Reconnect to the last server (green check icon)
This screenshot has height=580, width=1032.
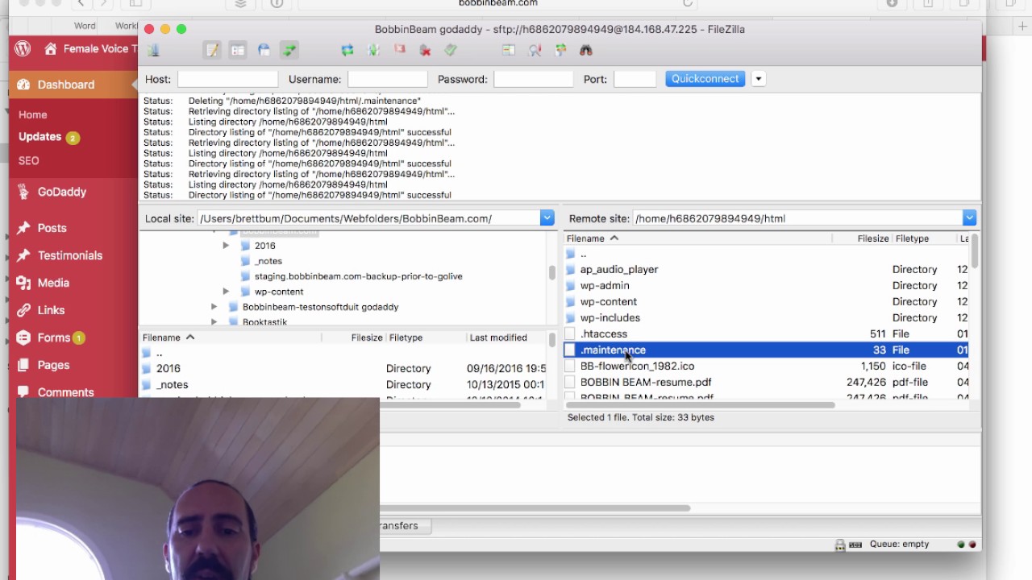tap(451, 50)
